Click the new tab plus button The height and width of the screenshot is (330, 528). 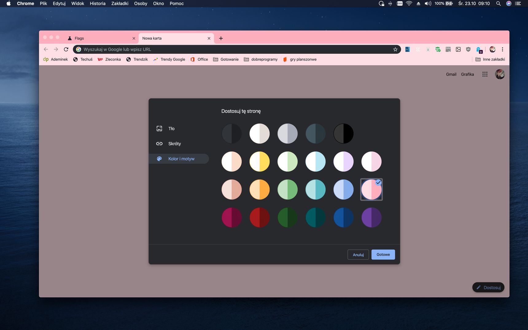221,38
